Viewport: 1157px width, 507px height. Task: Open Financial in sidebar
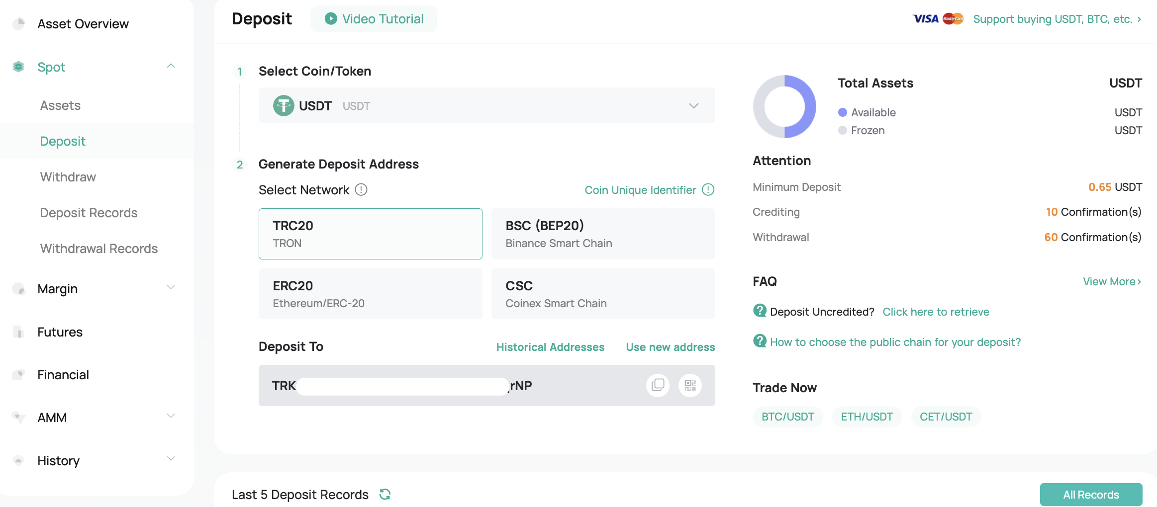tap(63, 375)
